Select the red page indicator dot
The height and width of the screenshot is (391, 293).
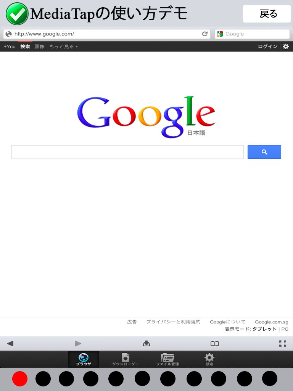pyautogui.click(x=20, y=378)
